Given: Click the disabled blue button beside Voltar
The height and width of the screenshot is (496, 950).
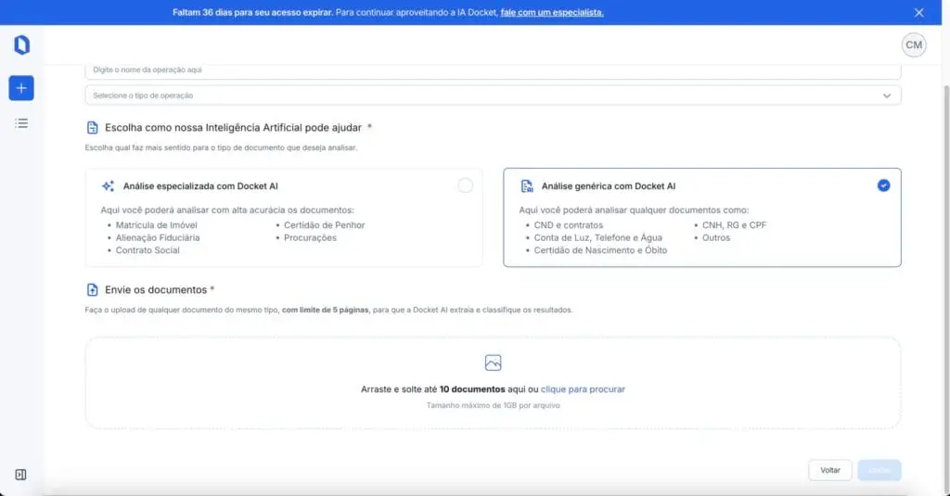Looking at the screenshot, I should tap(879, 470).
